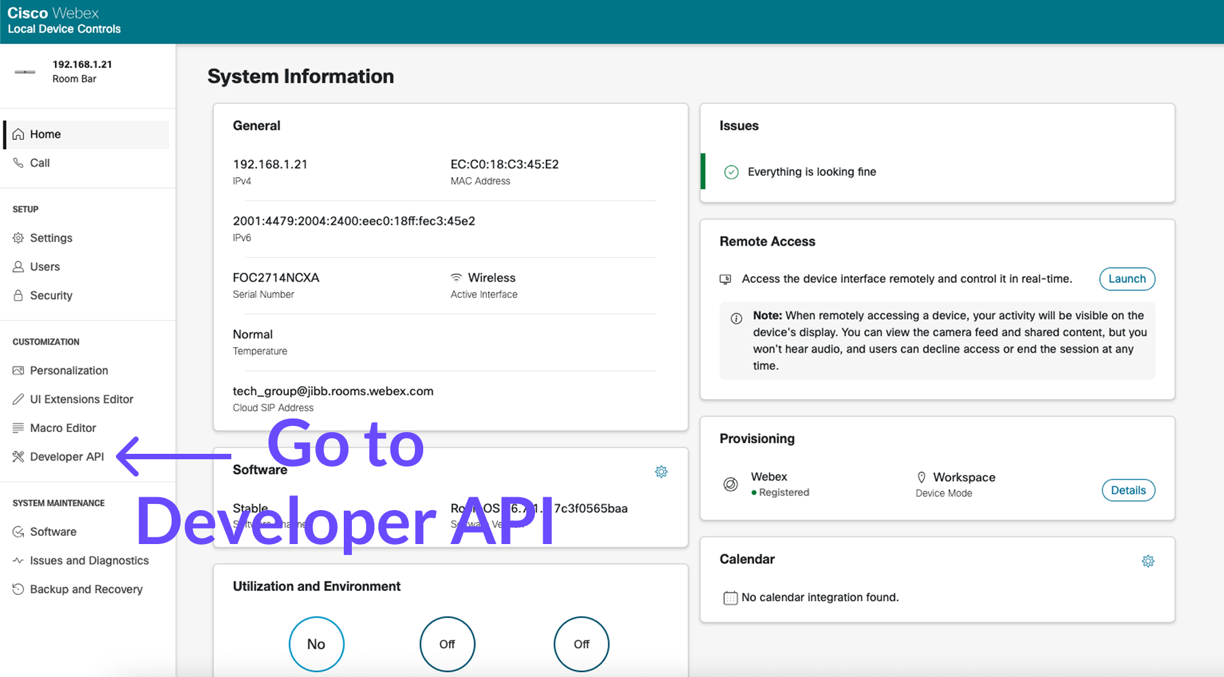Select tech_group@jibb.rooms.webex.com SIP address

point(333,391)
